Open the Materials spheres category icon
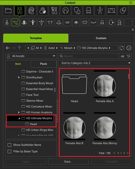The width and height of the screenshot is (135, 169). 43,10
